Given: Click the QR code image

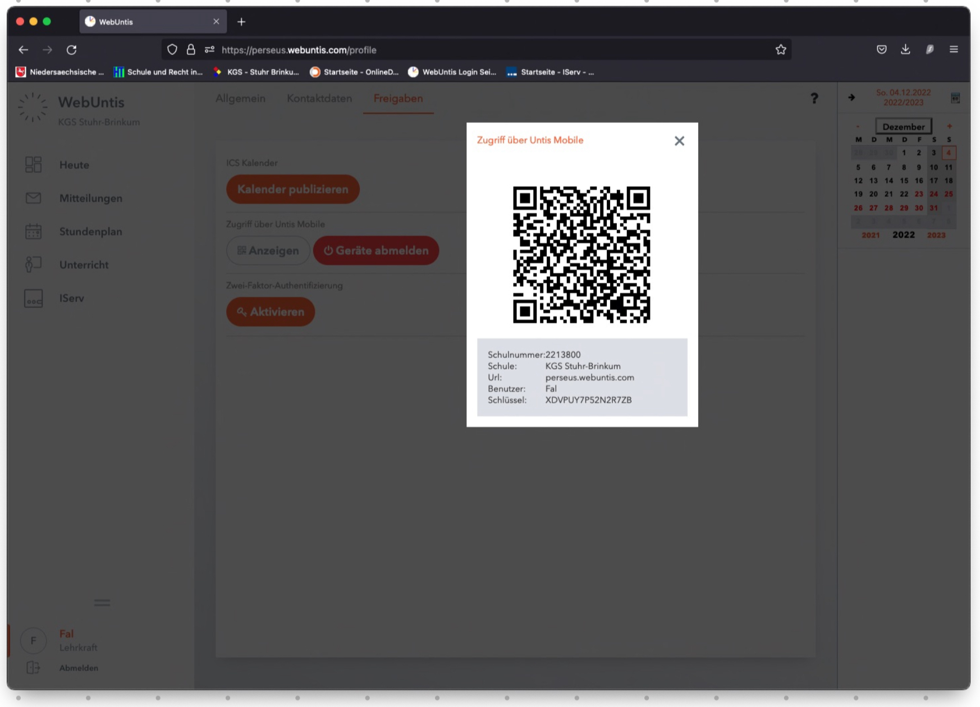Looking at the screenshot, I should click(x=581, y=255).
